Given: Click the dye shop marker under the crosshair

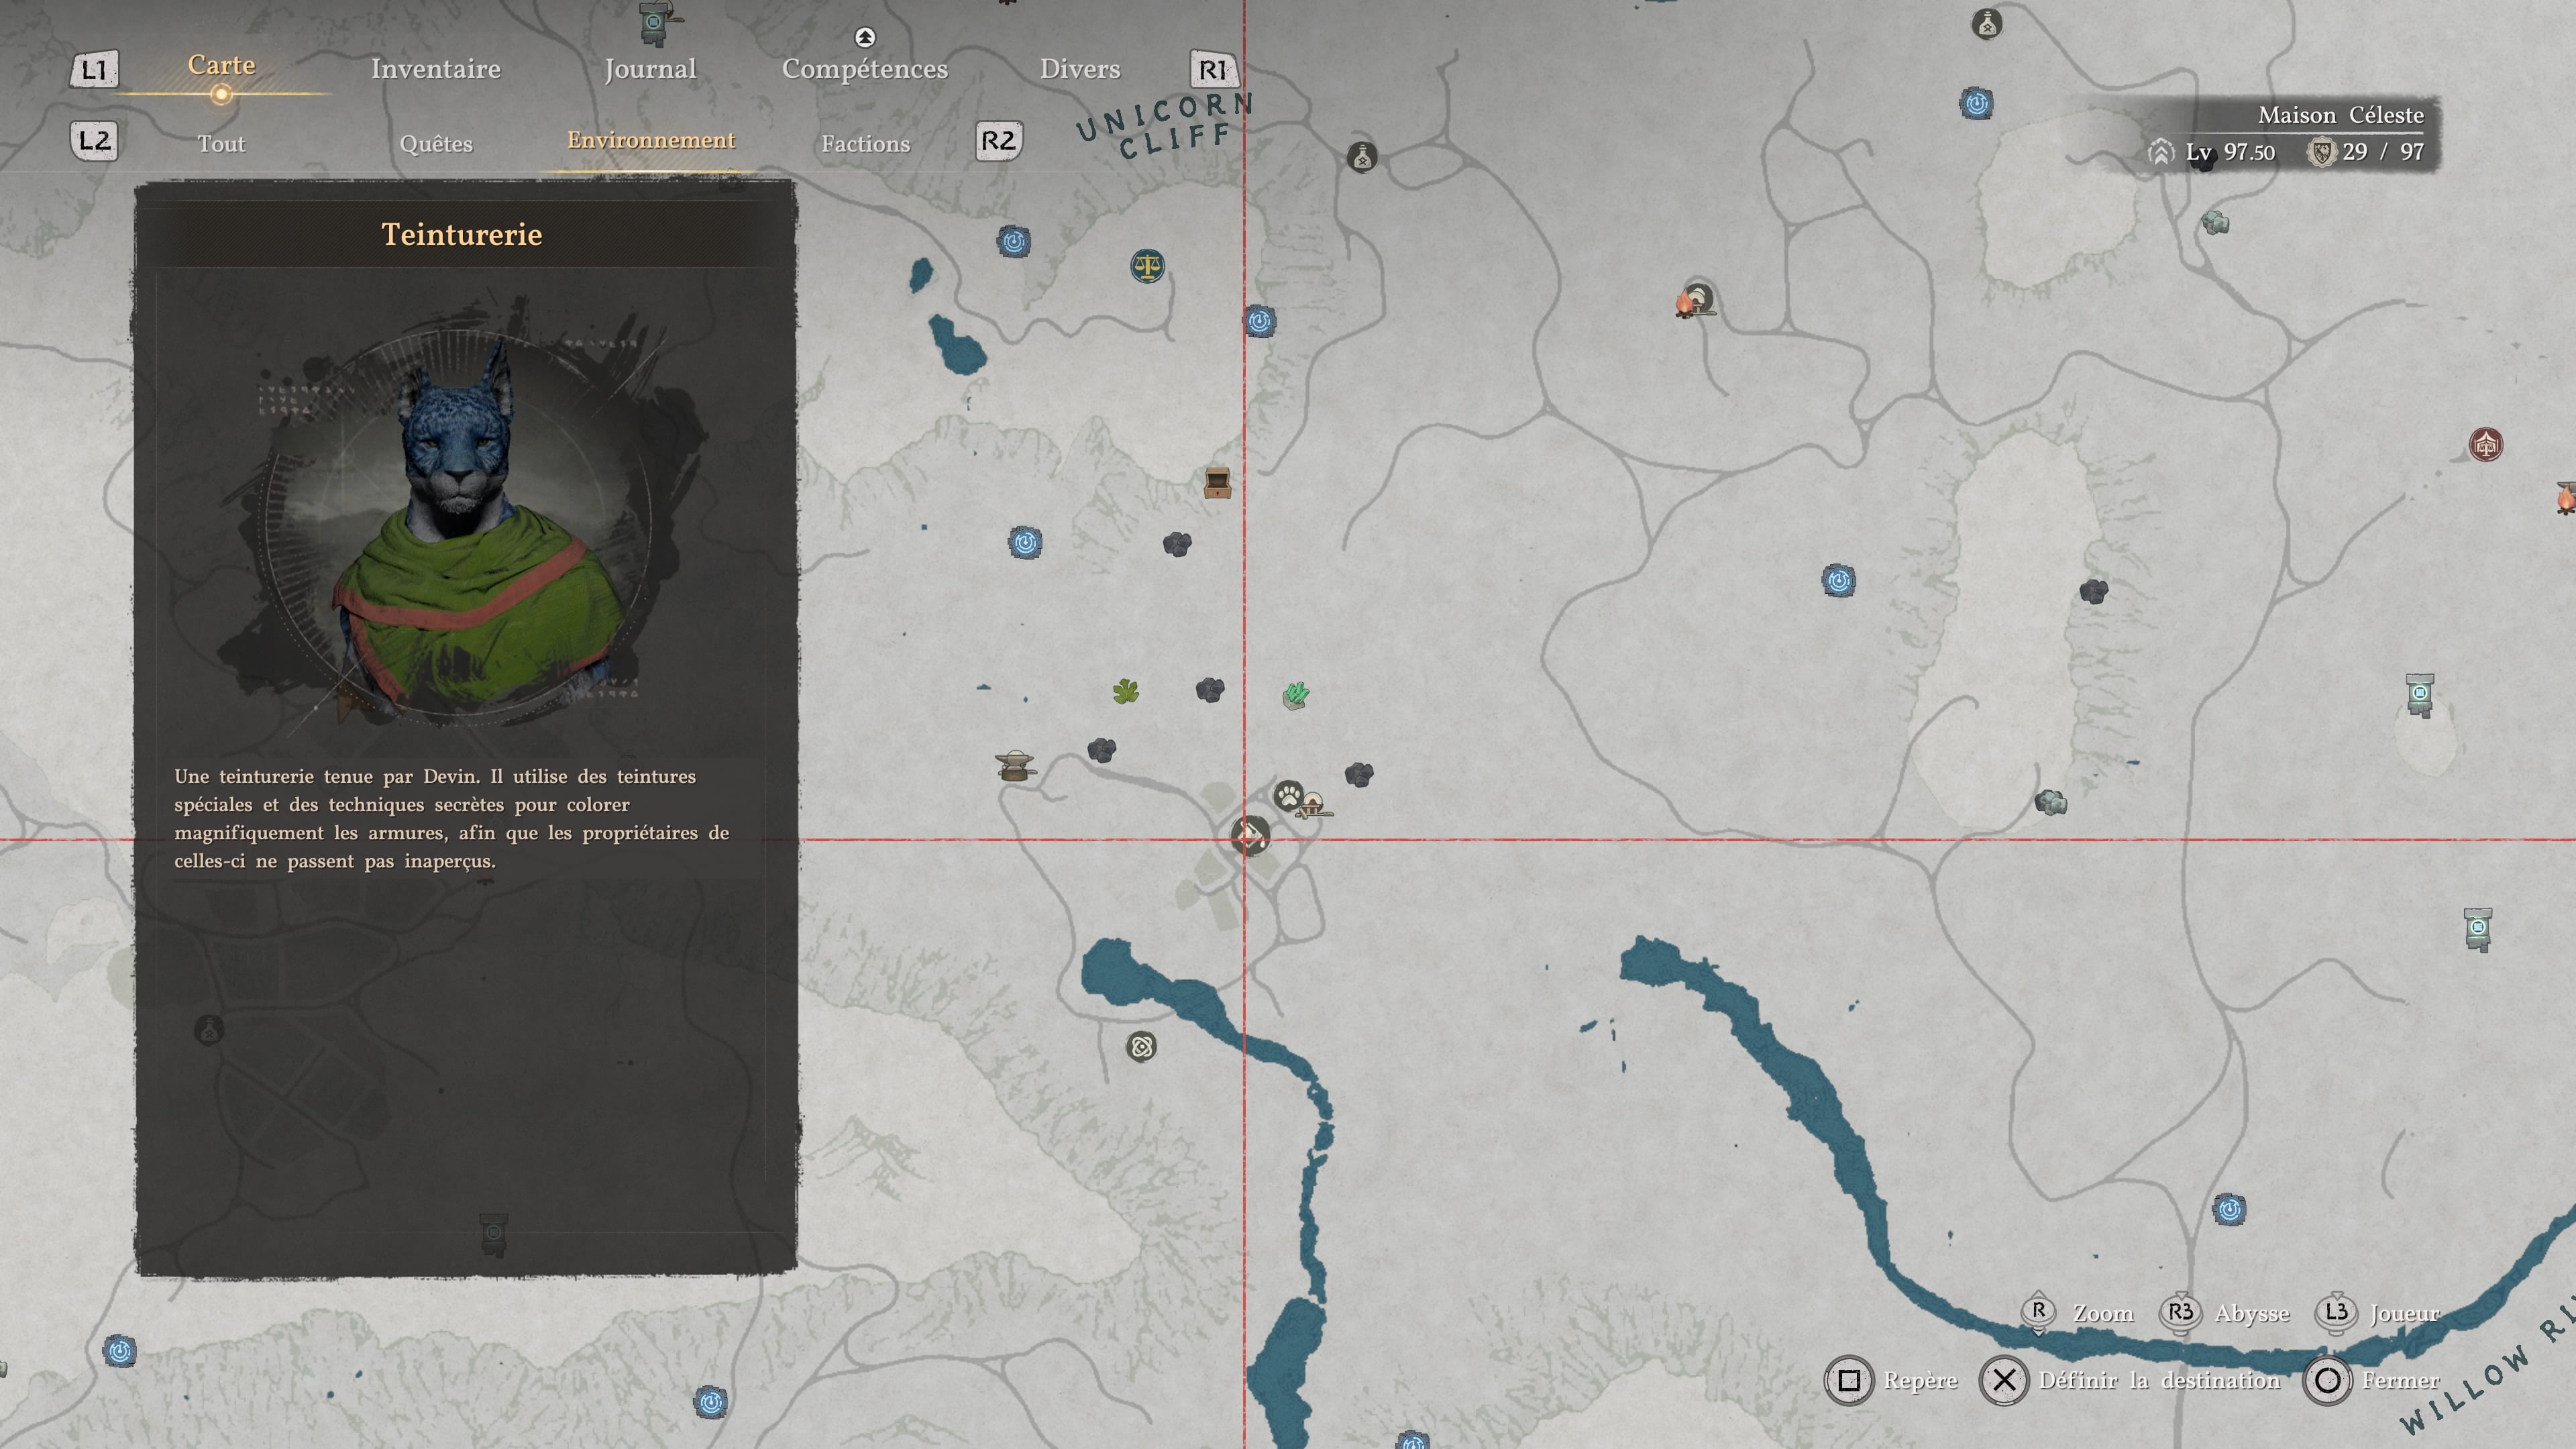Looking at the screenshot, I should [x=1250, y=835].
